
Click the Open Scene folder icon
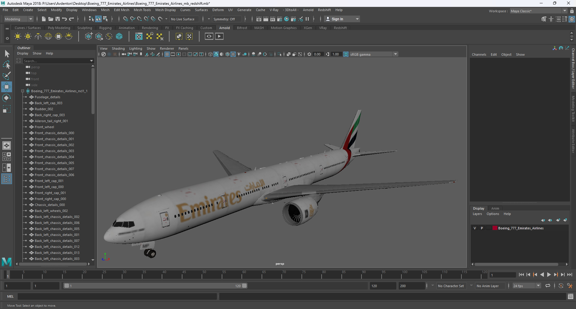(x=51, y=19)
